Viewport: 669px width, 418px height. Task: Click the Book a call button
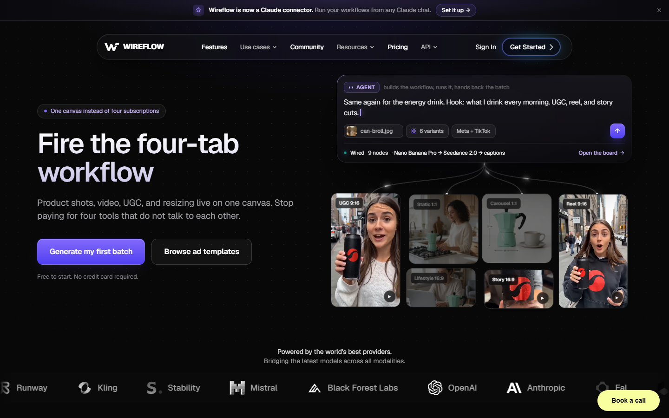pyautogui.click(x=628, y=400)
